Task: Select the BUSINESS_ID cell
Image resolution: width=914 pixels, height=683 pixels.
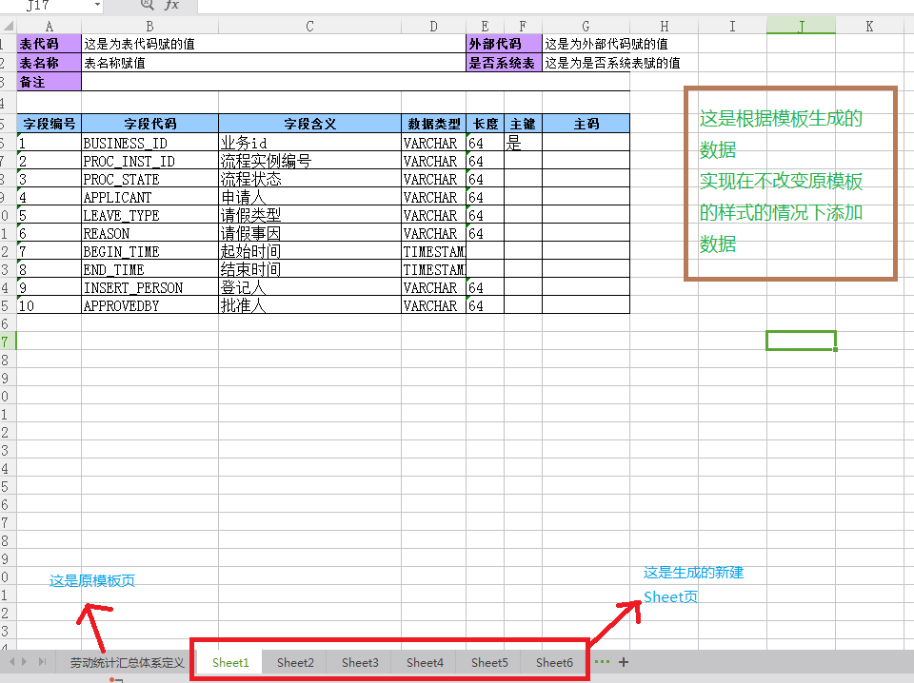Action: [149, 143]
